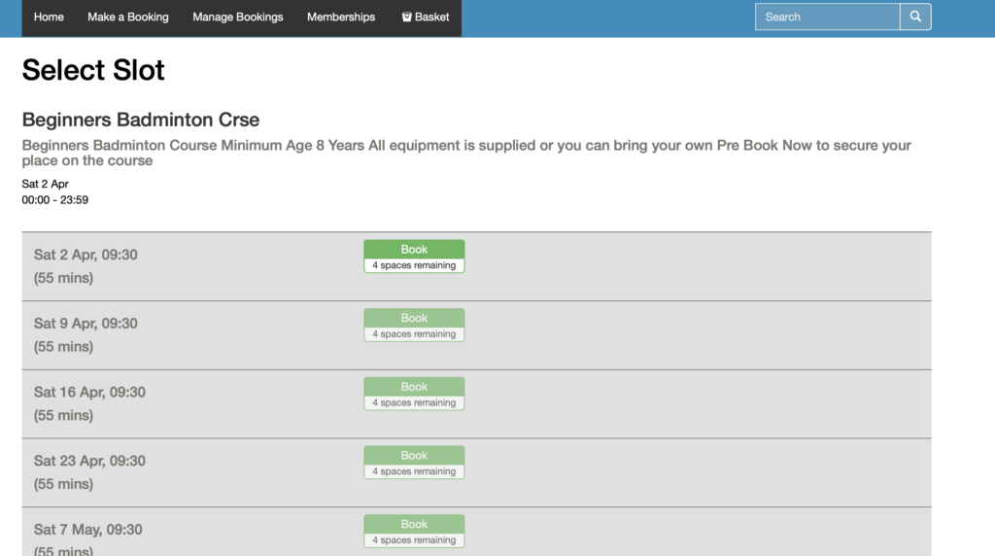Book the Sat 23 Apr 09:30 slot
This screenshot has height=556, width=995.
click(x=414, y=455)
